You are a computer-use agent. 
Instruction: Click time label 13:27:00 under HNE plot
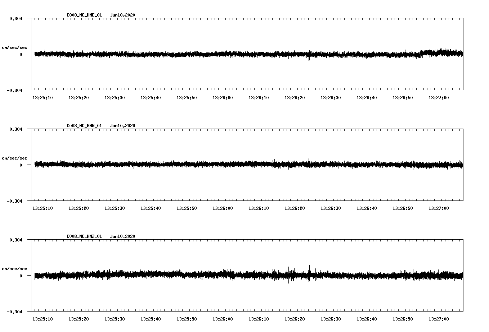click(x=439, y=97)
